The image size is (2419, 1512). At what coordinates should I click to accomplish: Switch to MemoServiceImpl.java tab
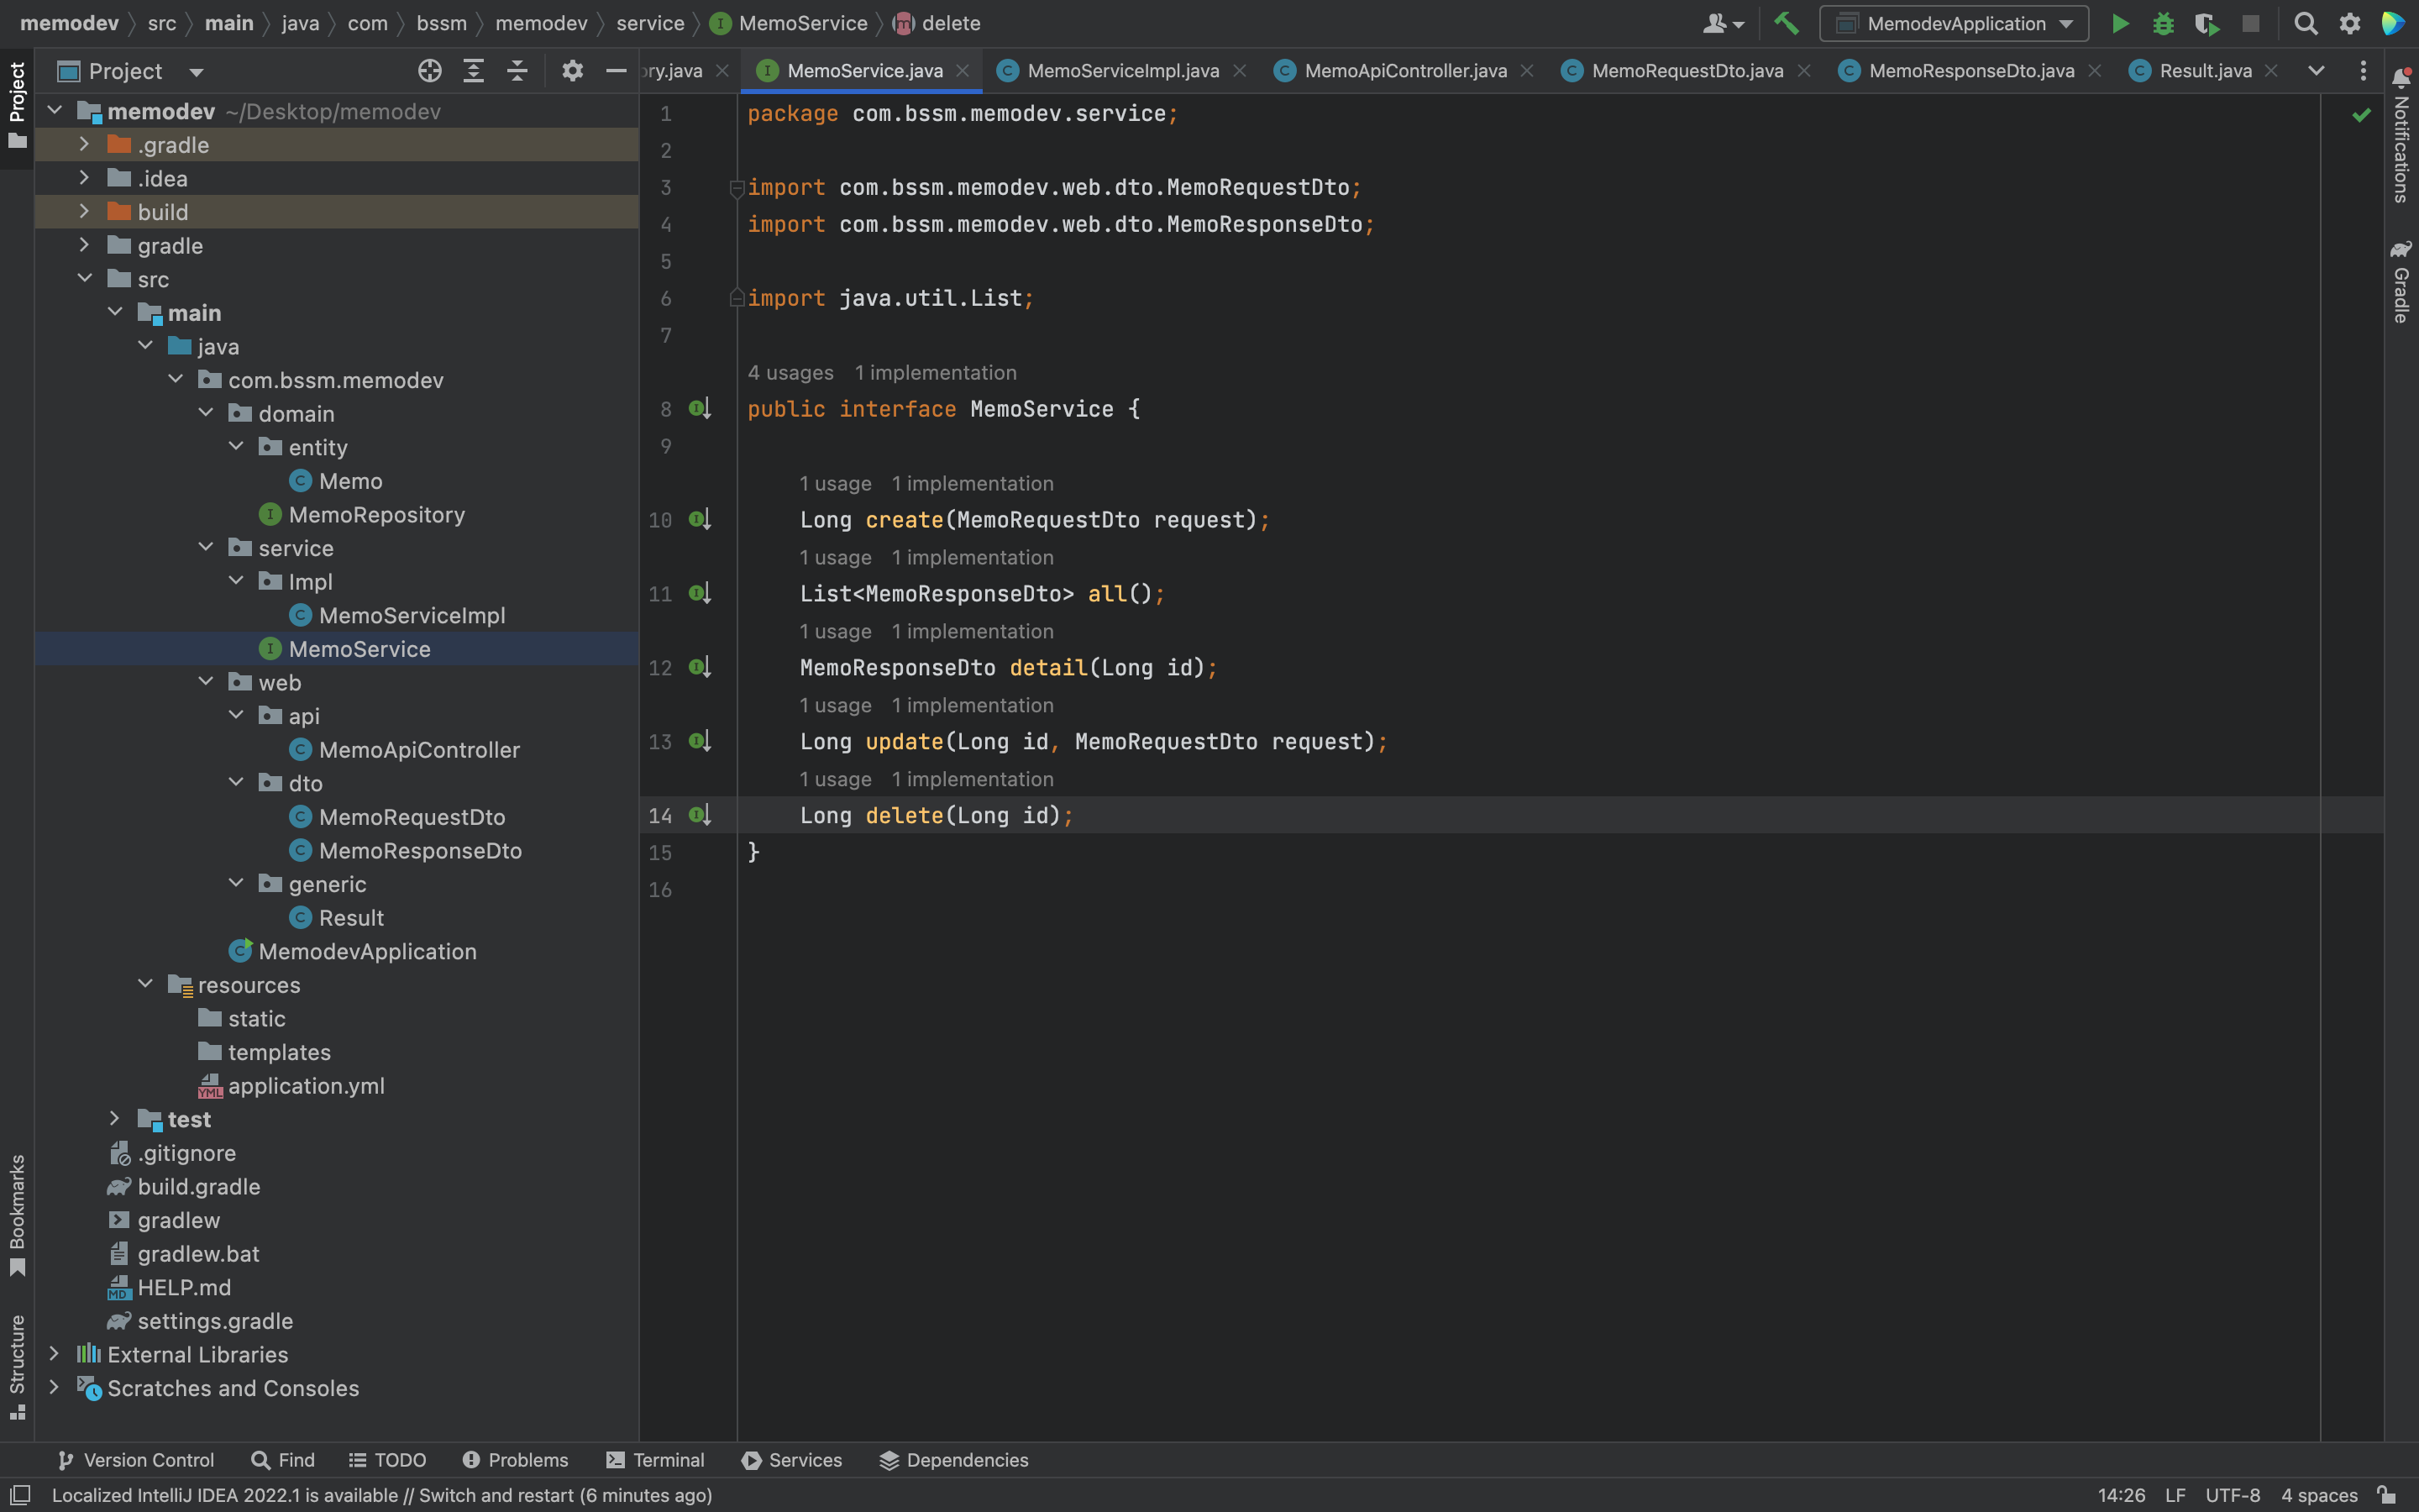(x=1122, y=71)
